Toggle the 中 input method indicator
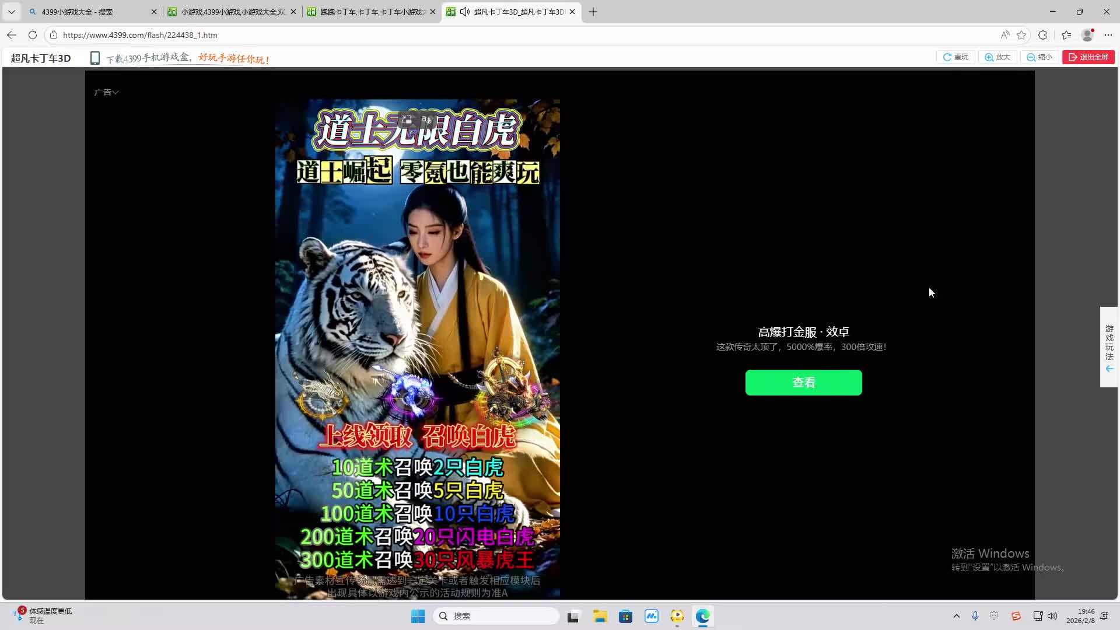Screen dimensions: 1120x630 tap(994, 616)
